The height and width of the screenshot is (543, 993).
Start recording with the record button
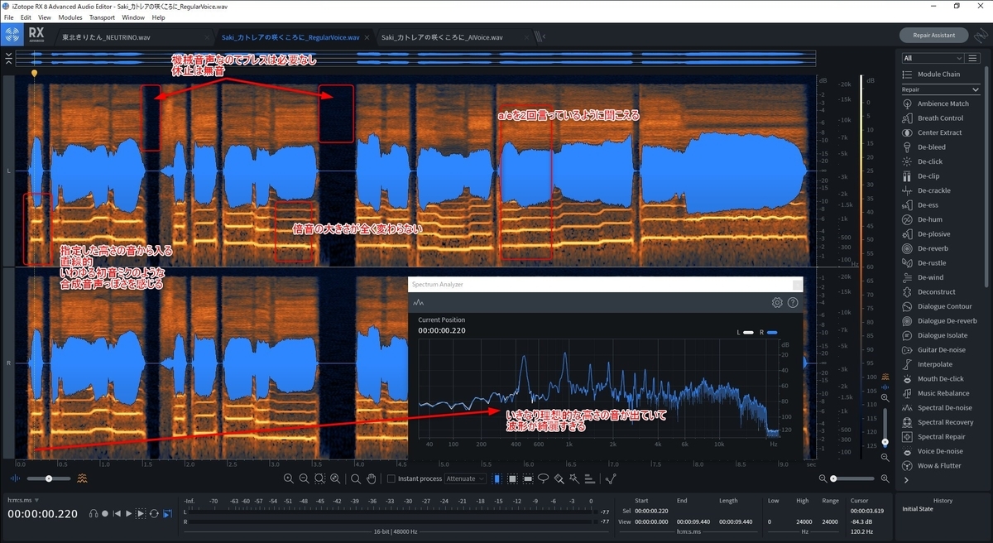click(x=105, y=514)
